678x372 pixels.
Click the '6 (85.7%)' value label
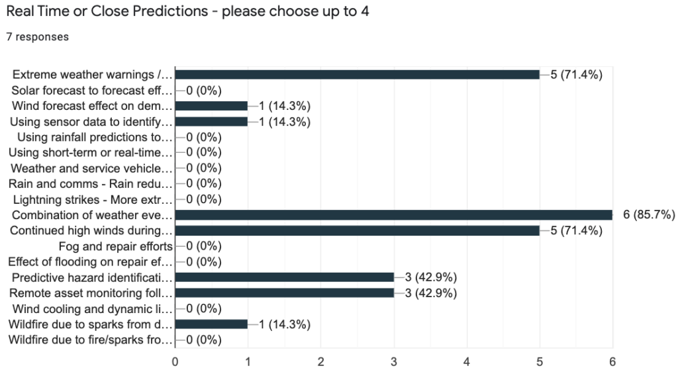649,214
